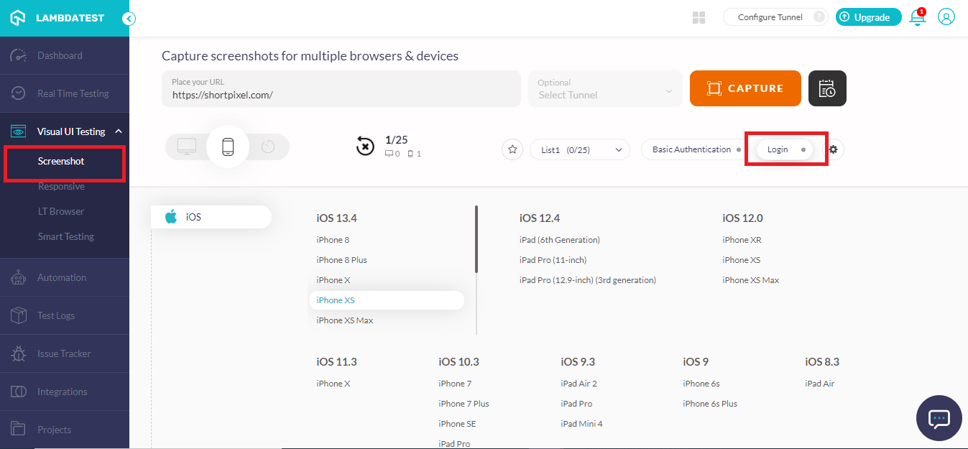
Task: Open the user profile icon
Action: point(946,17)
